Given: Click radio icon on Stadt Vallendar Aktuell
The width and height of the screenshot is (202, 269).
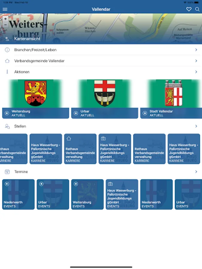Looking at the screenshot, I should click(x=145, y=113).
